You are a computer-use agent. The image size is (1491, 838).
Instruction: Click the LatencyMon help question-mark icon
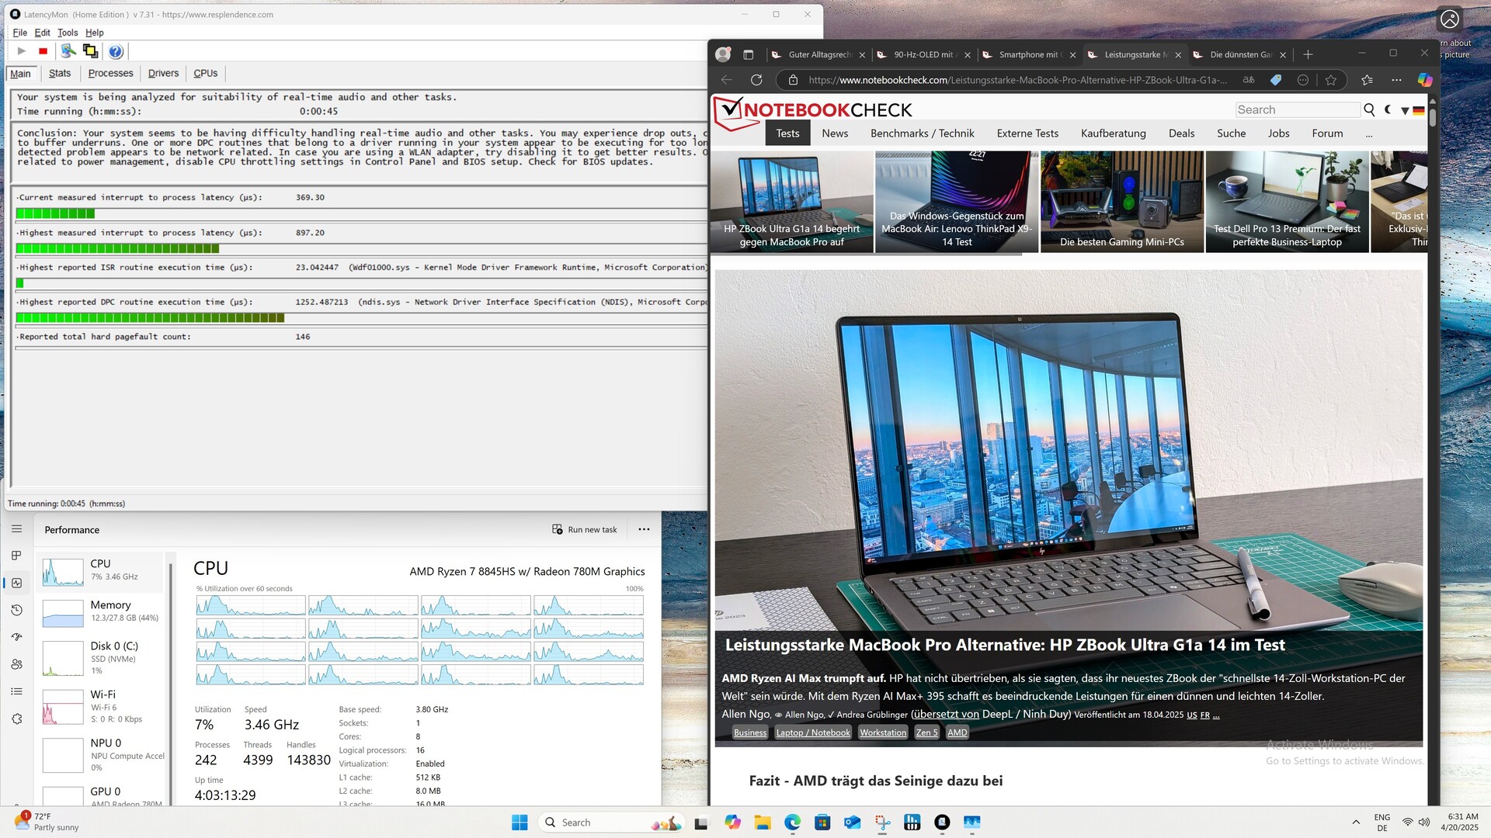click(116, 51)
